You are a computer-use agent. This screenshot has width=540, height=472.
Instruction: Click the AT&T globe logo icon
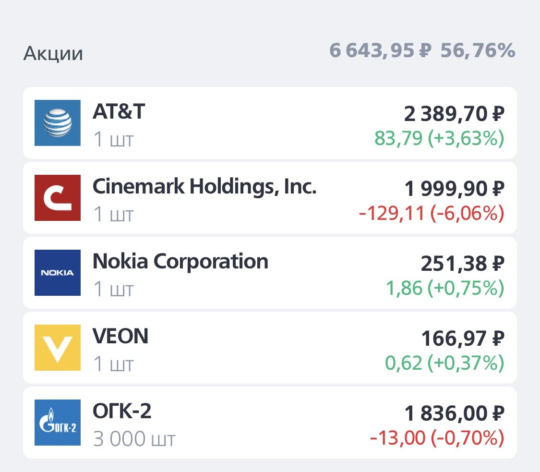[x=57, y=123]
